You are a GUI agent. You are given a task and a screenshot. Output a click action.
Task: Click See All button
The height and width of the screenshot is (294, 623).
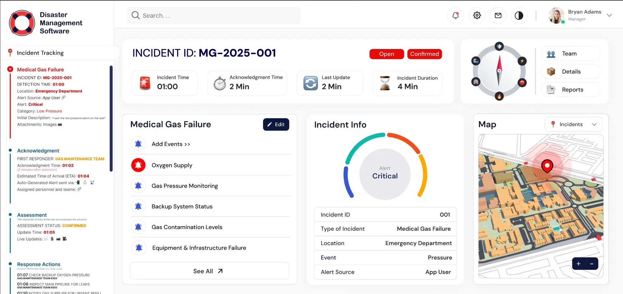(210, 271)
